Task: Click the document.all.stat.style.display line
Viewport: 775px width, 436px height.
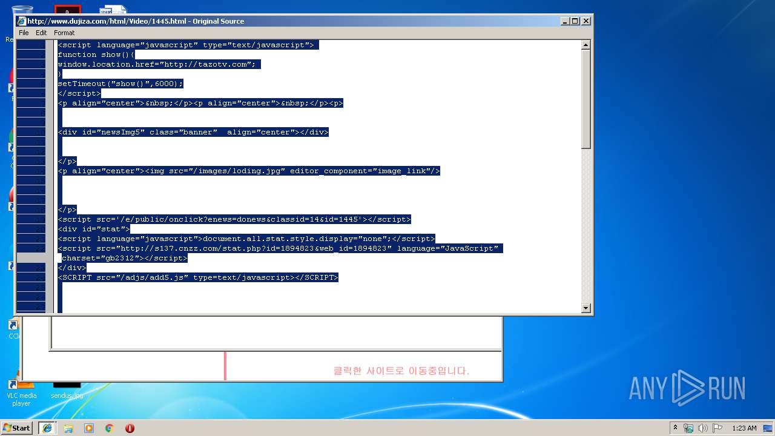Action: [x=246, y=239]
